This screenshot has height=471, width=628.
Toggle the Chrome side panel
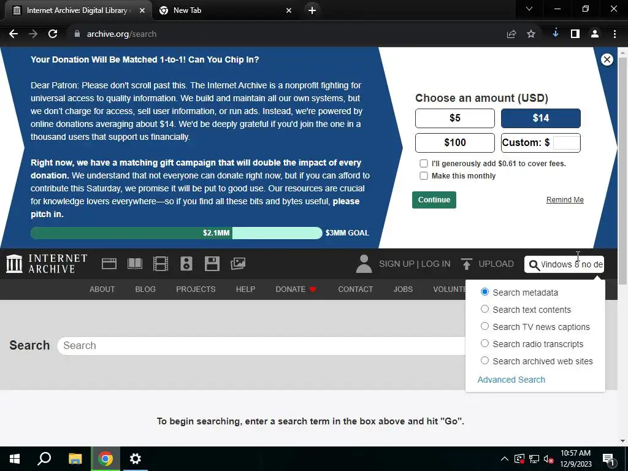[x=575, y=34]
